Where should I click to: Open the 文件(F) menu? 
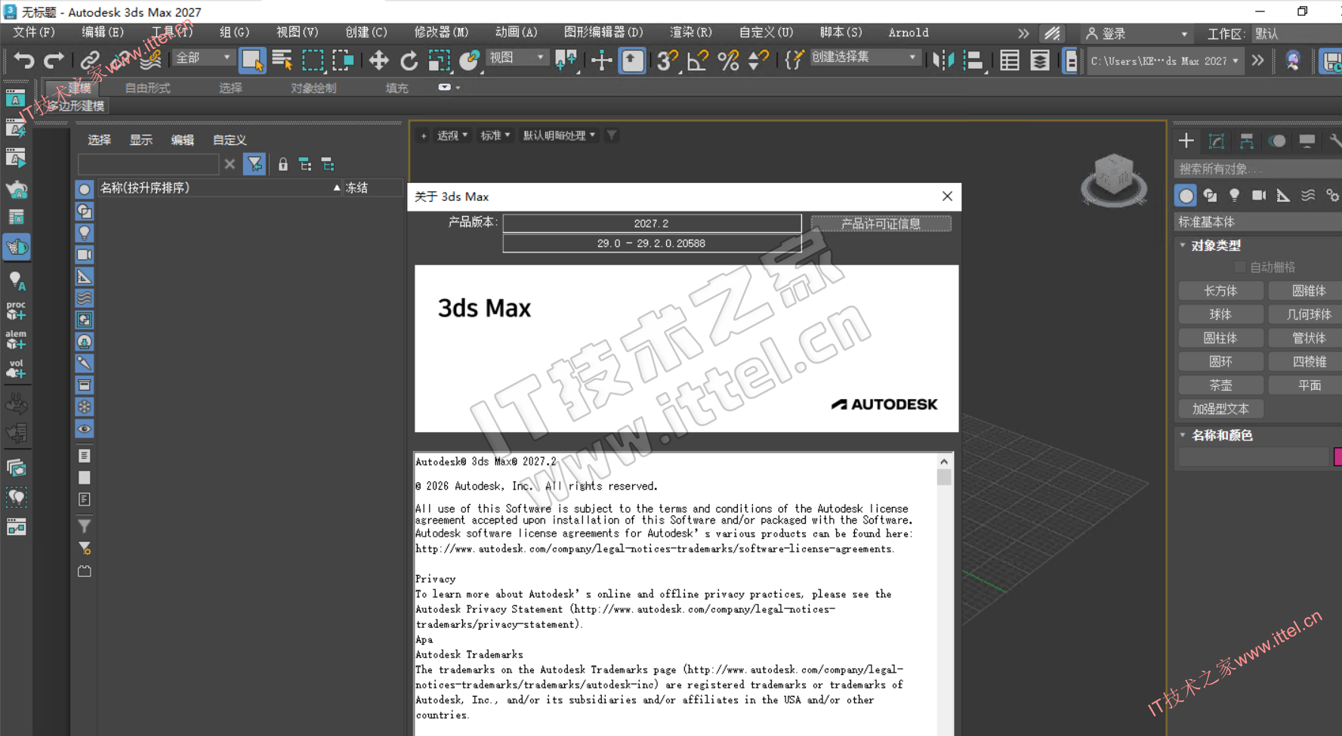tap(34, 32)
